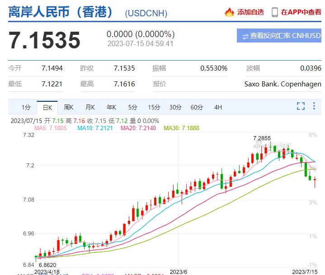325x275 pixels.
Task: Switch to the 月K monthly tab
Action: coord(90,107)
